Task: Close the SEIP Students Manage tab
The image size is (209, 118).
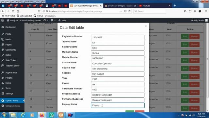Action: click(x=101, y=6)
